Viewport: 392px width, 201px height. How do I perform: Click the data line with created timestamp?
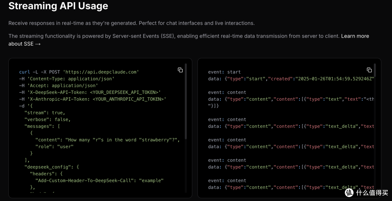[x=291, y=79]
